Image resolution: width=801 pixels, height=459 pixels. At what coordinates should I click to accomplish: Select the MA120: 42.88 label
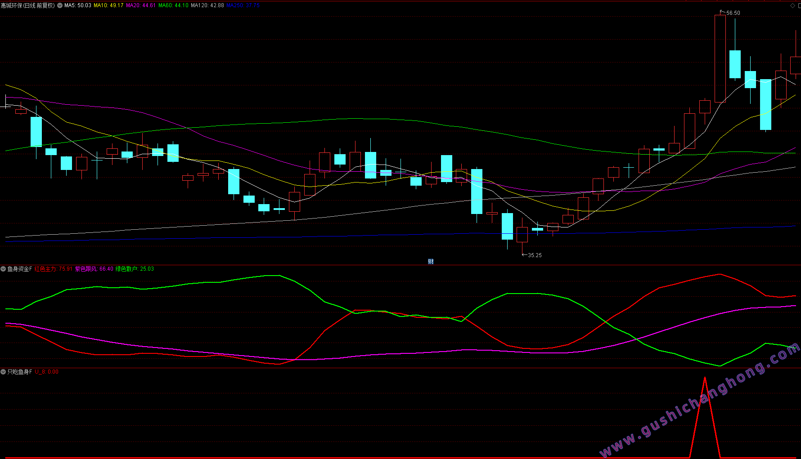(207, 5)
